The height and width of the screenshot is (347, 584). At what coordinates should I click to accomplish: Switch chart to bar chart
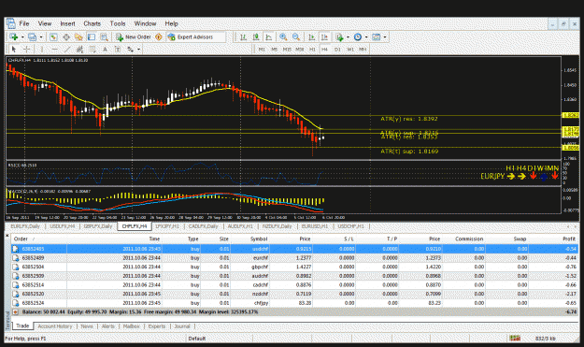click(243, 36)
